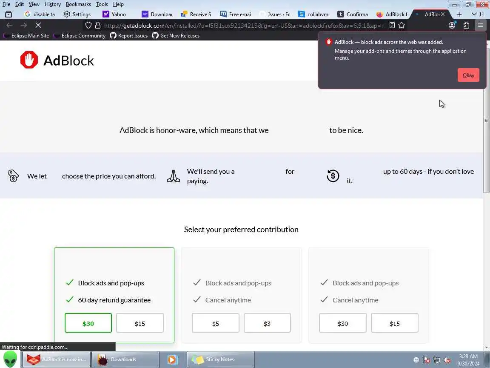Switch to the 'Issues · Ec' tab

click(x=275, y=14)
